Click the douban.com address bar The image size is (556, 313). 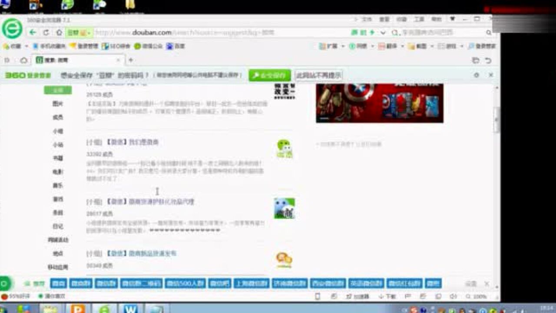tap(208, 33)
